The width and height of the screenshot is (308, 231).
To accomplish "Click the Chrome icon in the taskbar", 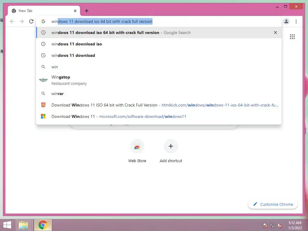I will (x=43, y=225).
